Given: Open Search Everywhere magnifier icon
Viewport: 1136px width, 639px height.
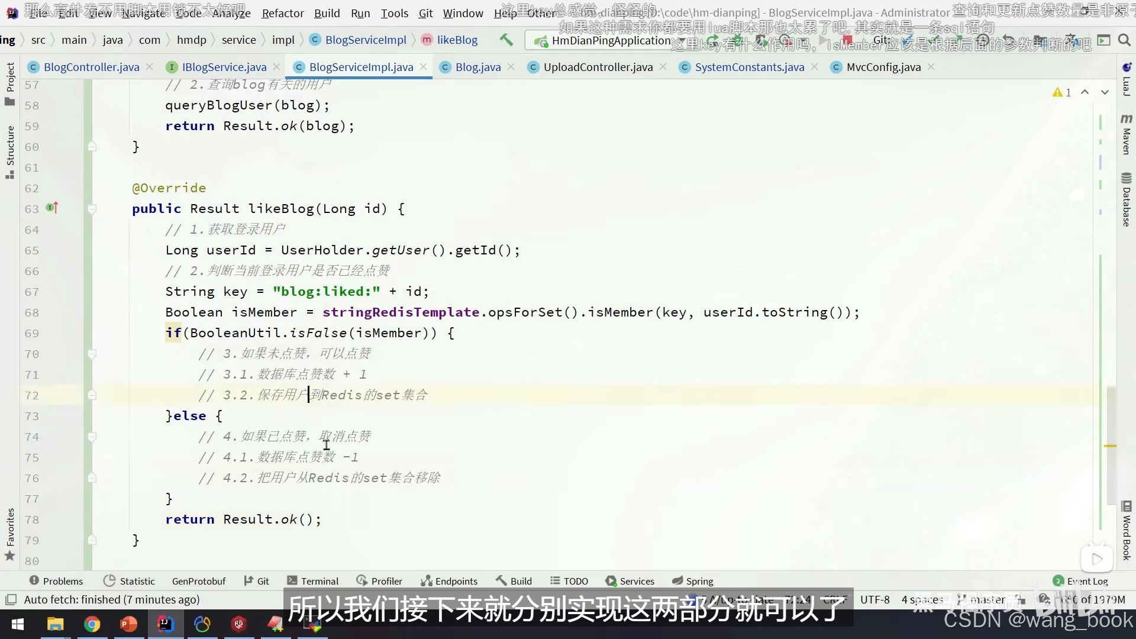Looking at the screenshot, I should click(1124, 40).
